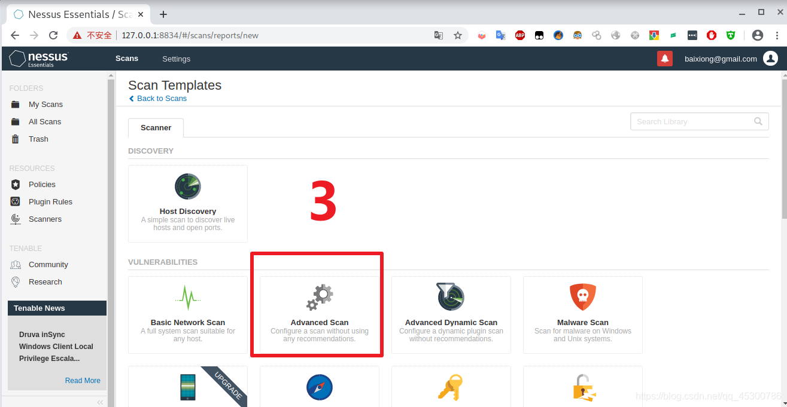787x407 pixels.
Task: Open the Chrome profile avatar icon
Action: (758, 35)
